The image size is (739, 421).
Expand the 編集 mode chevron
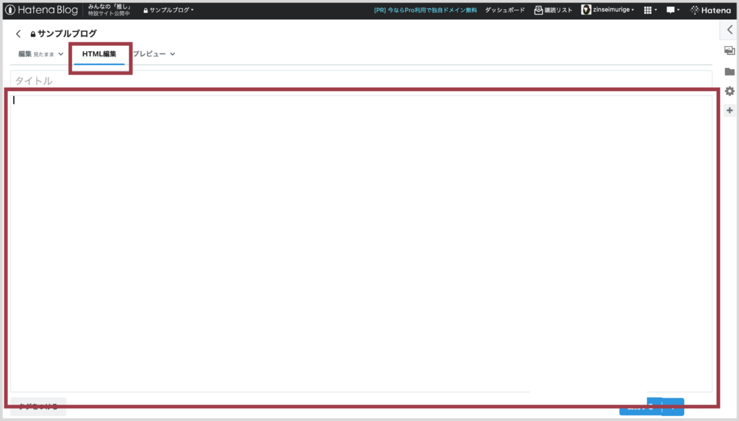click(61, 54)
